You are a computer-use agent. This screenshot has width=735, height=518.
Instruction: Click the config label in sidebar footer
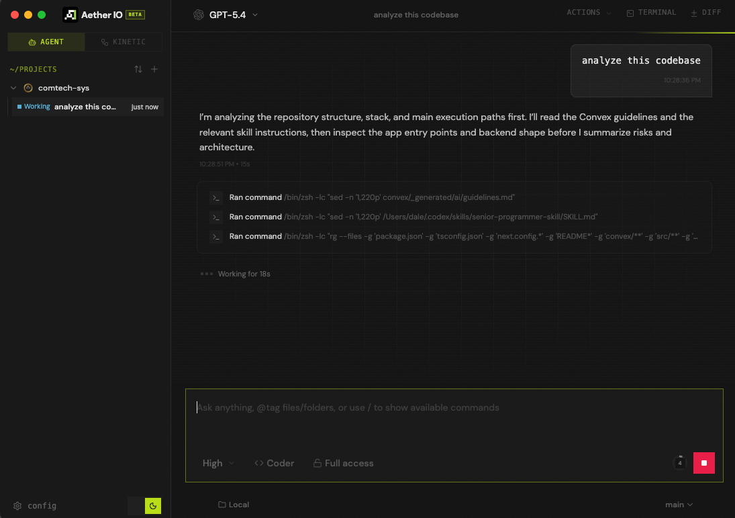pyautogui.click(x=42, y=506)
